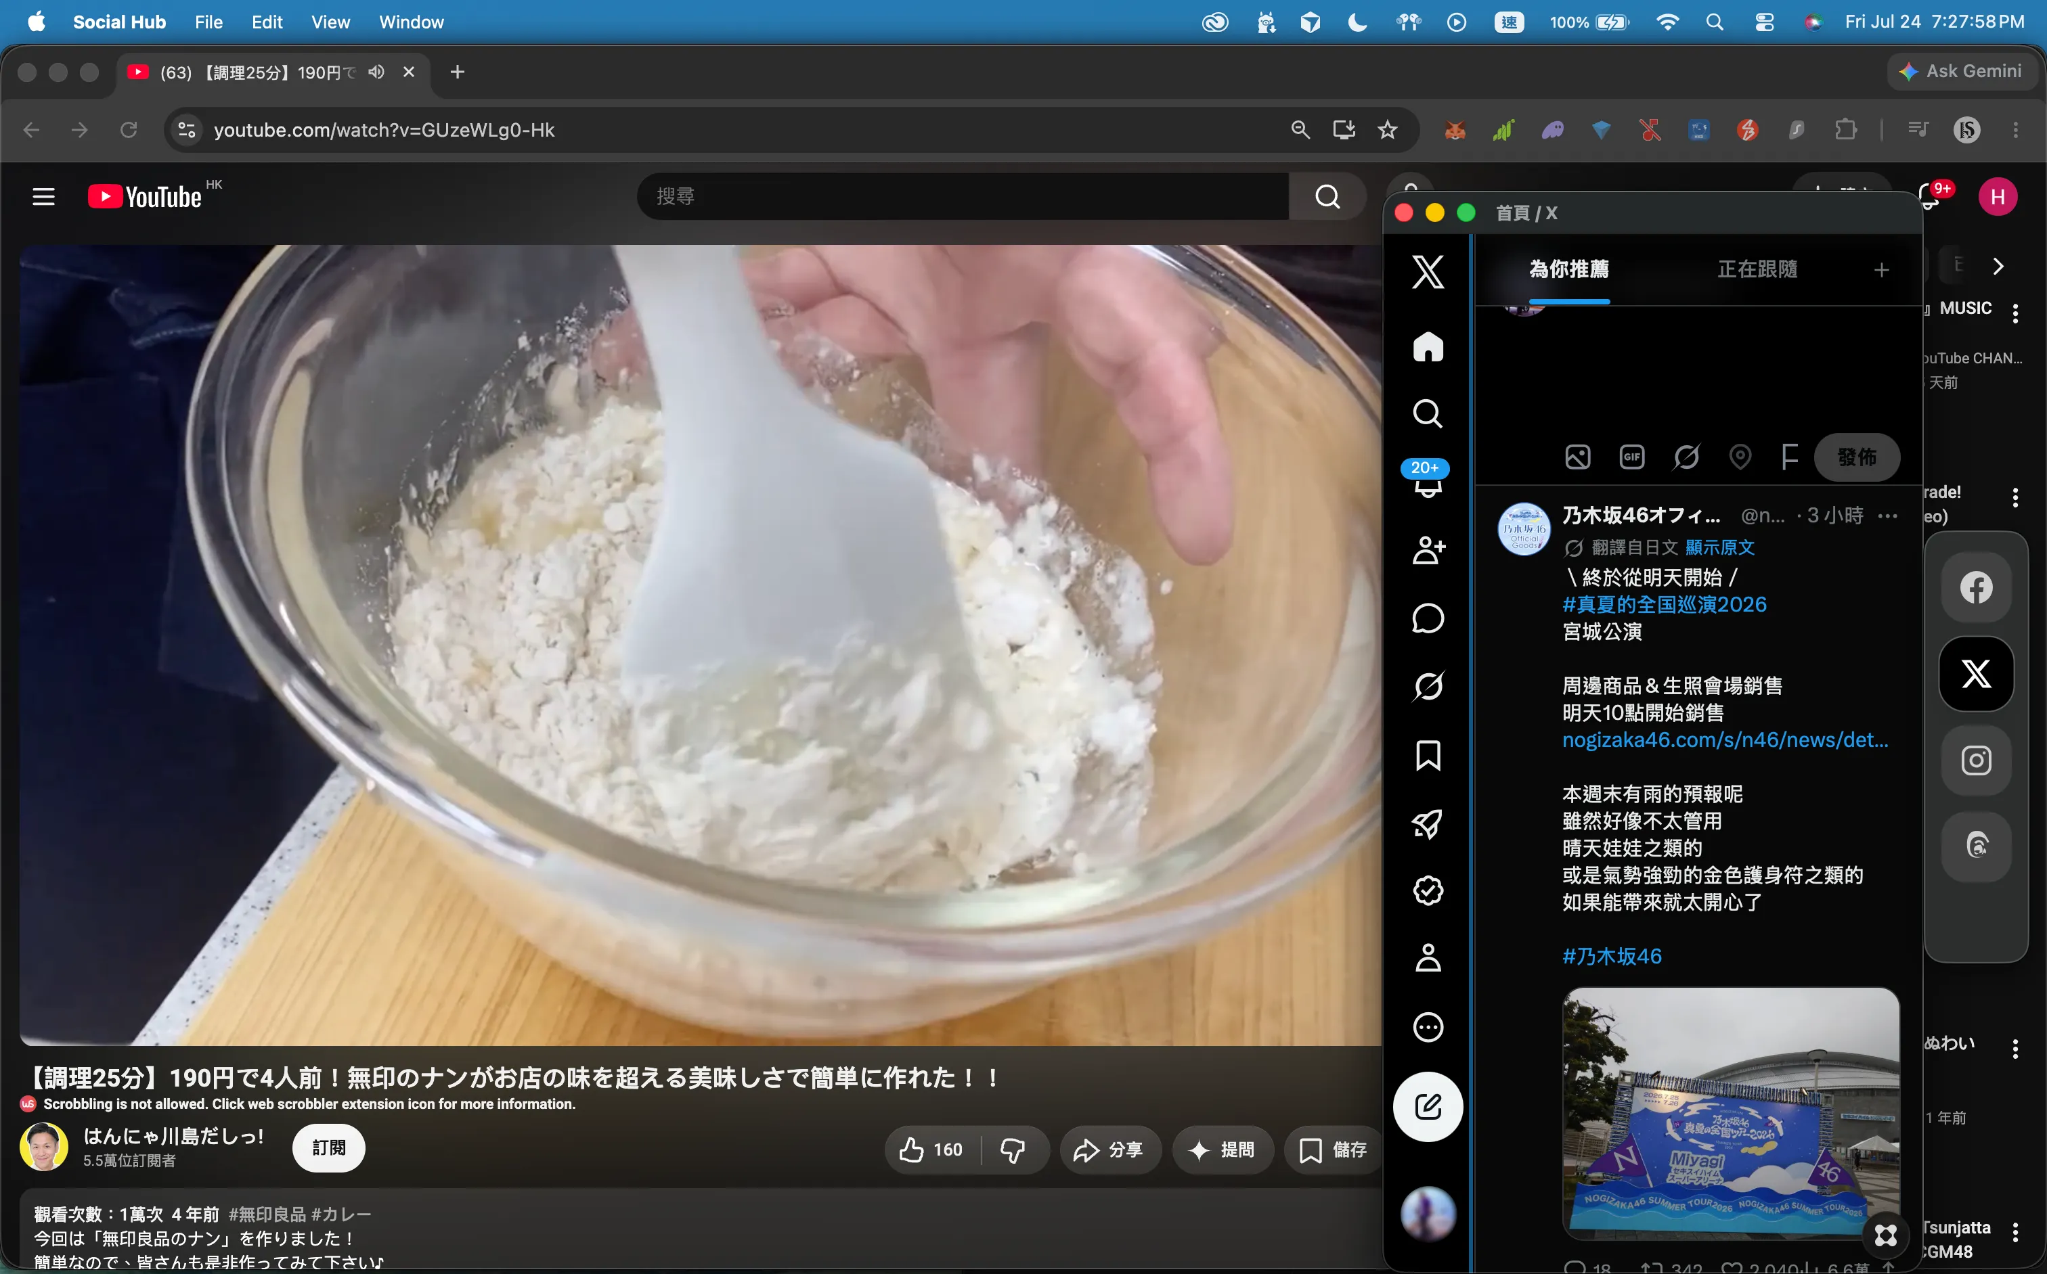This screenshot has height=1274, width=2047.
Task: Open options for MUSIC recommended video
Action: 2015,313
